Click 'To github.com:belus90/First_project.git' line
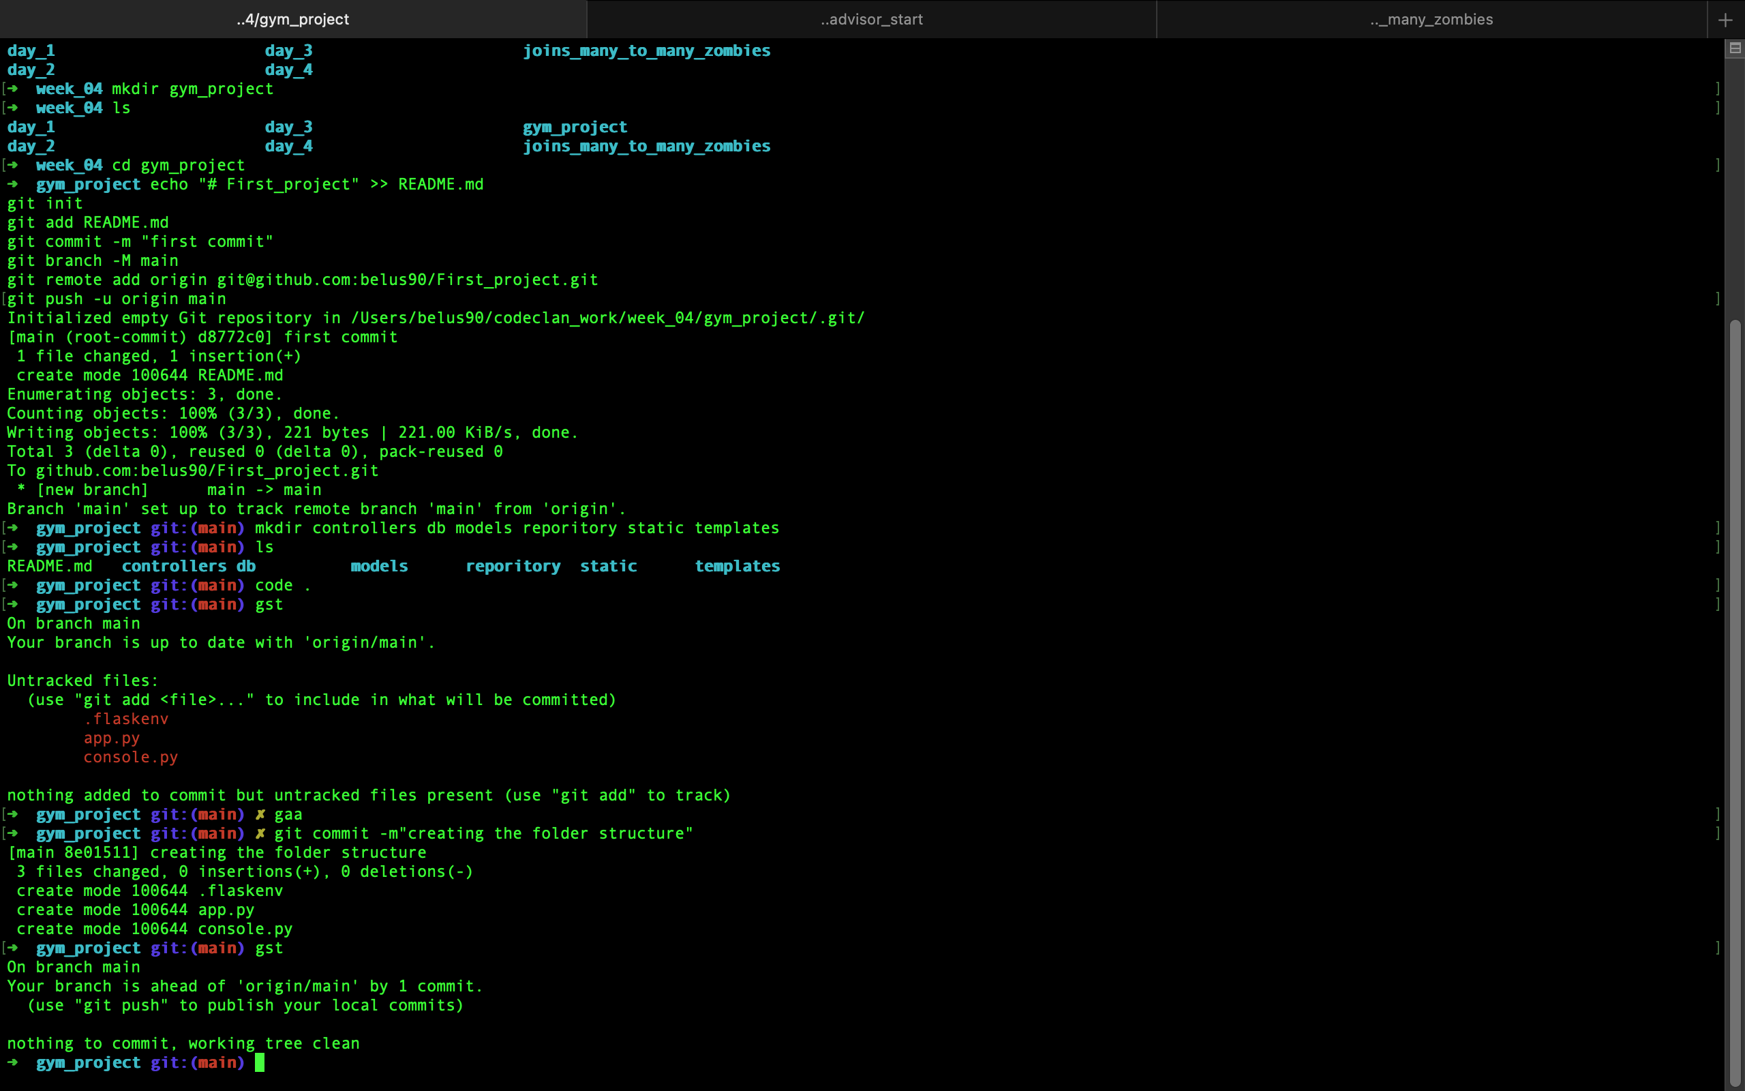The width and height of the screenshot is (1745, 1091). [194, 470]
